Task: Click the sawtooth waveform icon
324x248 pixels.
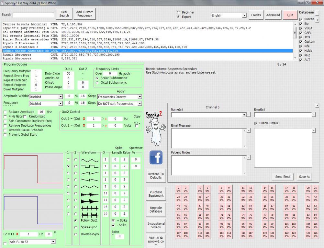Action: [x=89, y=173]
